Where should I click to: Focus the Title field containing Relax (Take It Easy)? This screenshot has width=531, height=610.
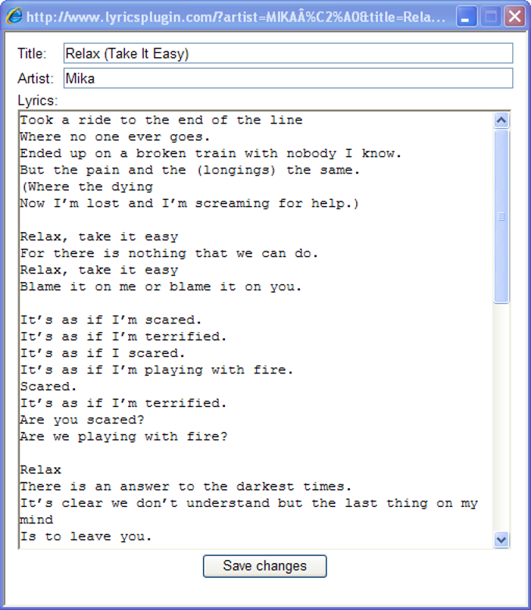287,54
